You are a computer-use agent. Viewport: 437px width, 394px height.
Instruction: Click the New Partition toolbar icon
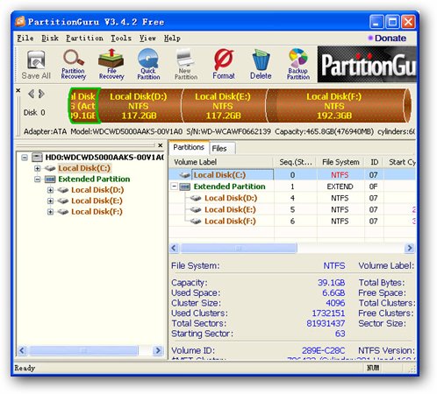[186, 65]
